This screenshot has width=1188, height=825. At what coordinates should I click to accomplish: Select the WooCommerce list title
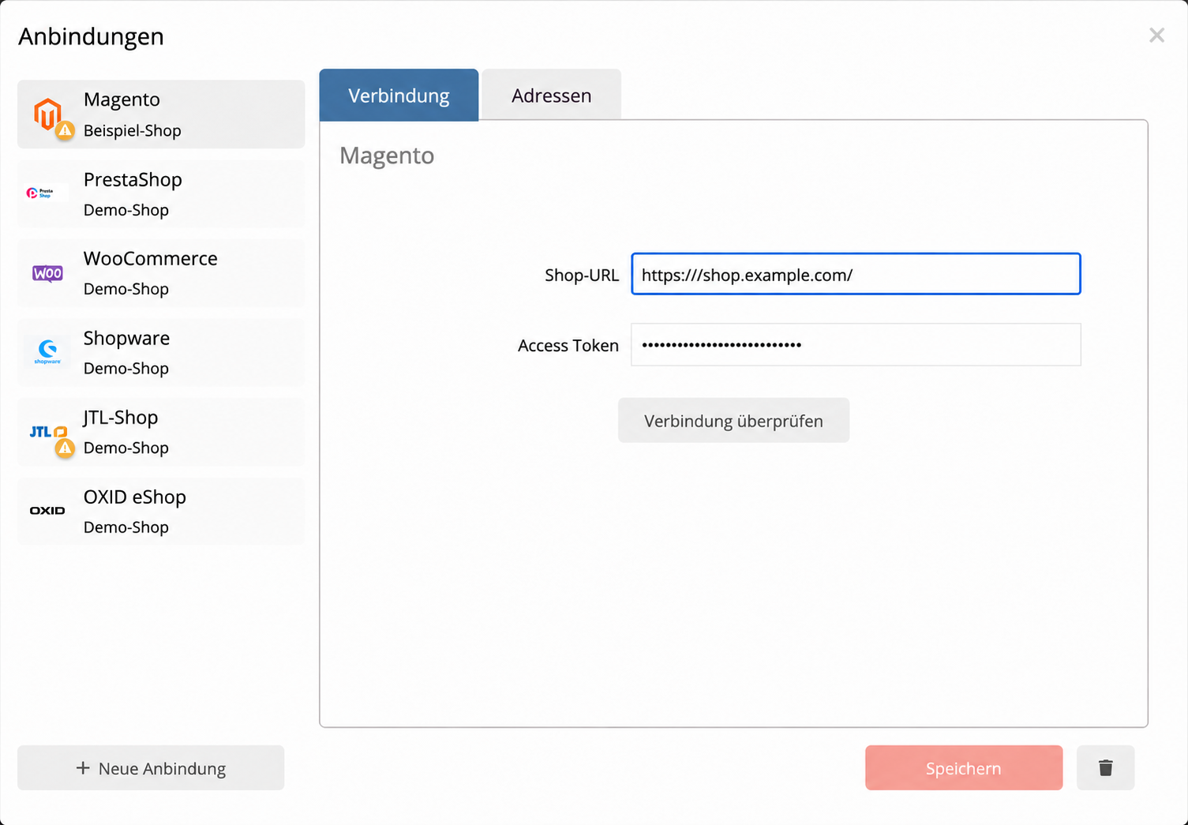pos(150,258)
